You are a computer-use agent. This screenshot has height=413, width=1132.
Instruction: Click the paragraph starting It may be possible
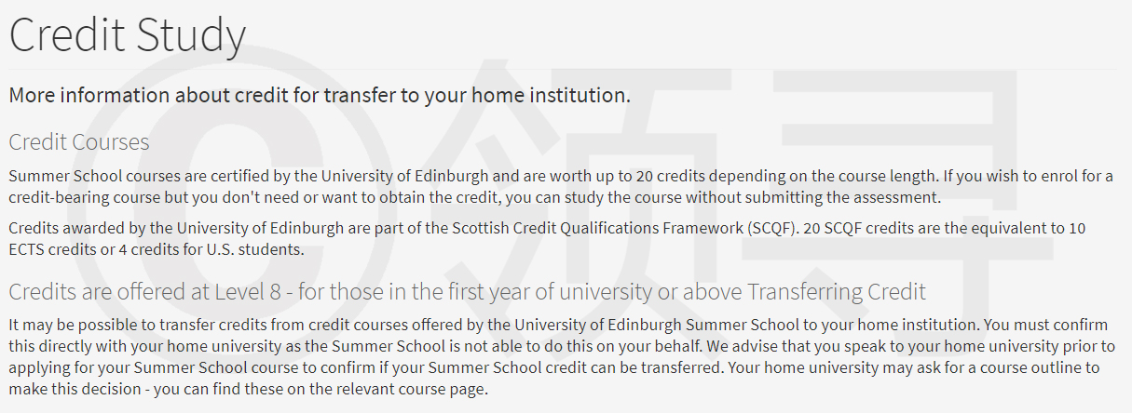(561, 356)
